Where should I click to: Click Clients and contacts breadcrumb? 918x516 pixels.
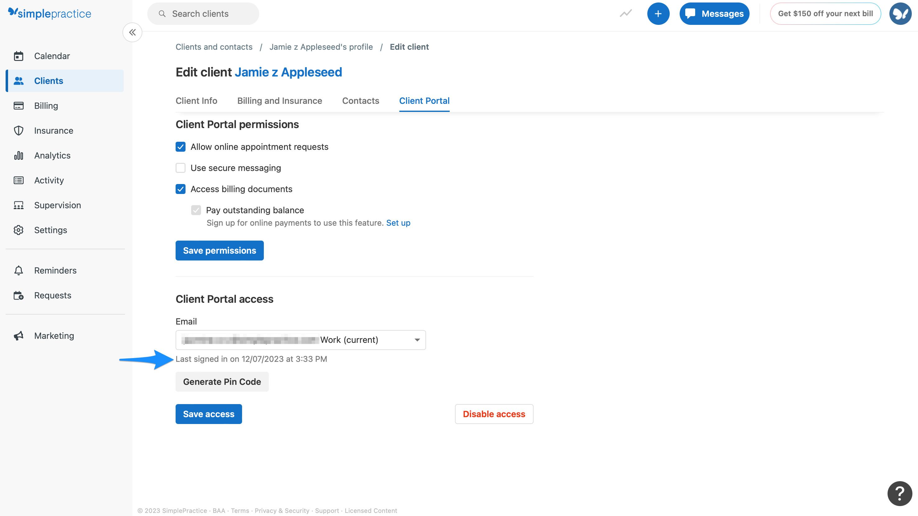214,47
